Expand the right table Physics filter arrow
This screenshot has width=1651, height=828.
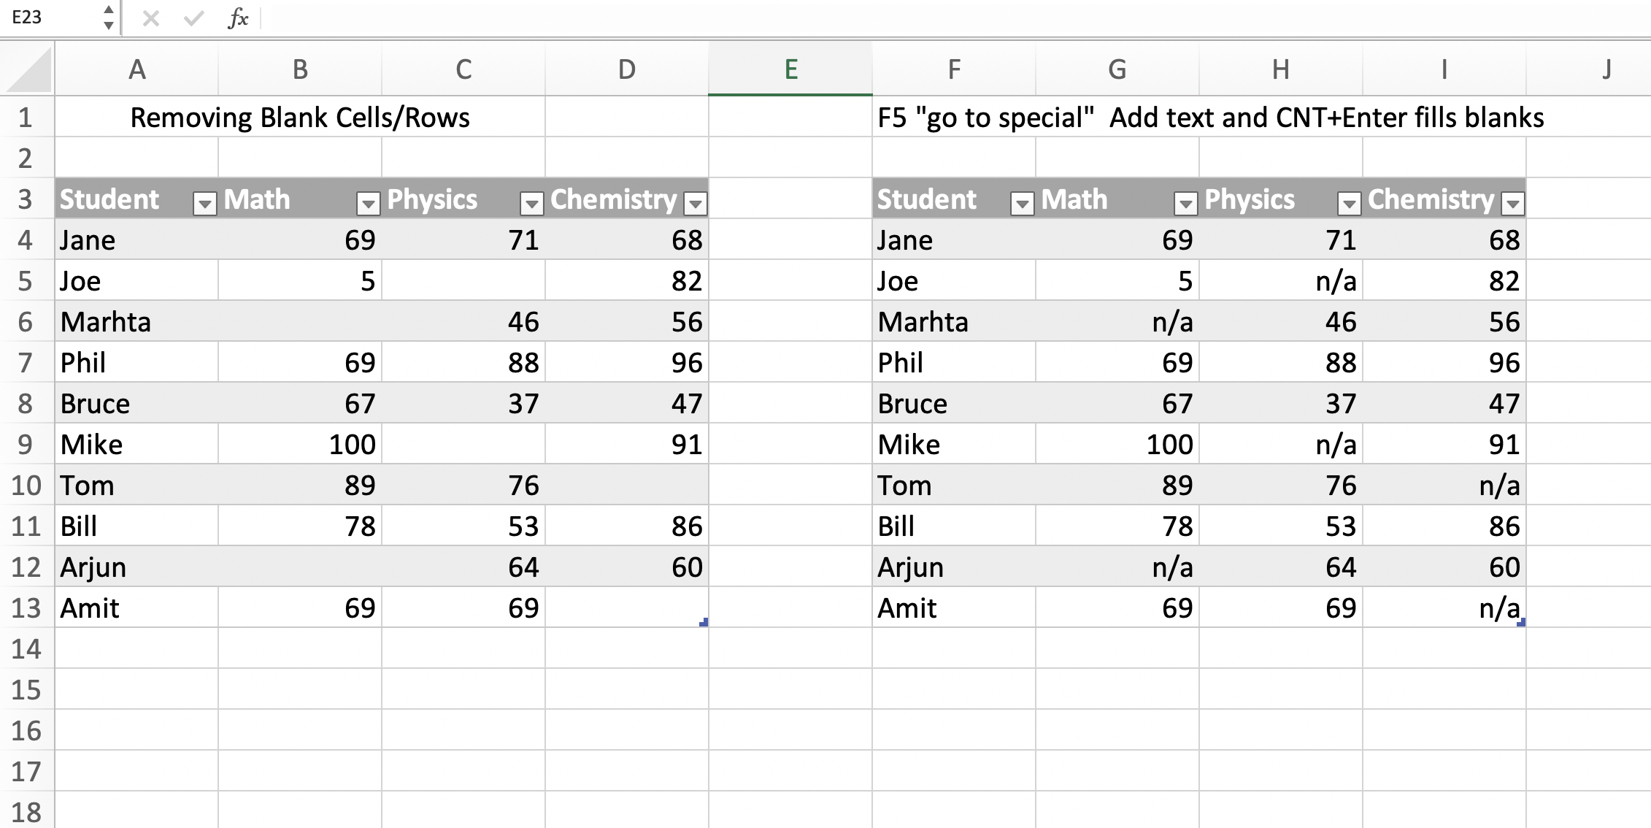(1350, 203)
